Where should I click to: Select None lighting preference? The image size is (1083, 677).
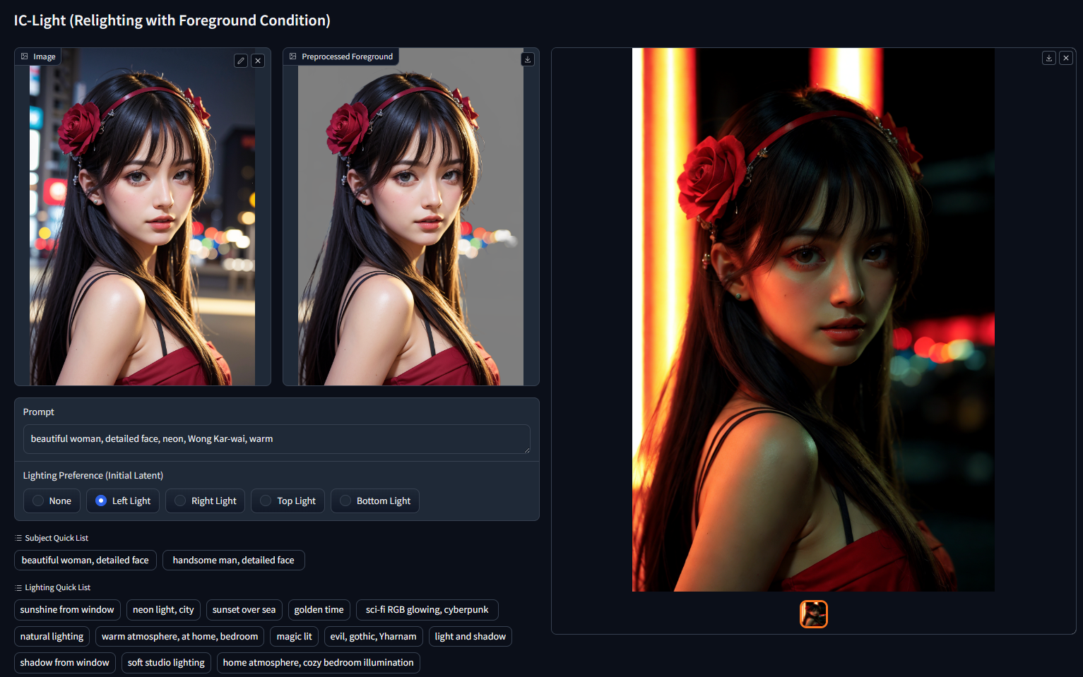click(52, 501)
